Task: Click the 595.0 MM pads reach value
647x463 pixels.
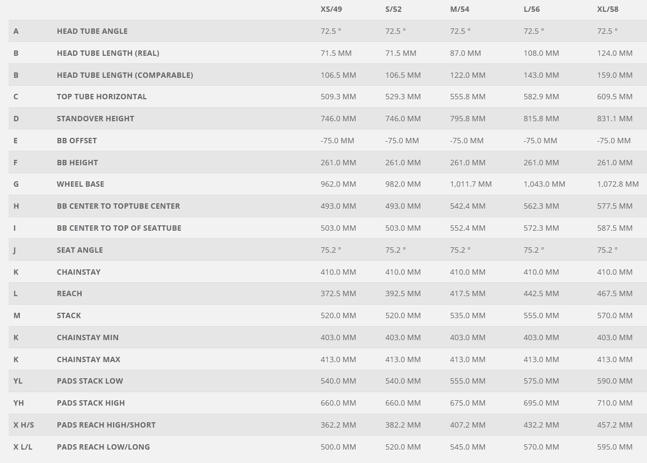Action: 615,447
